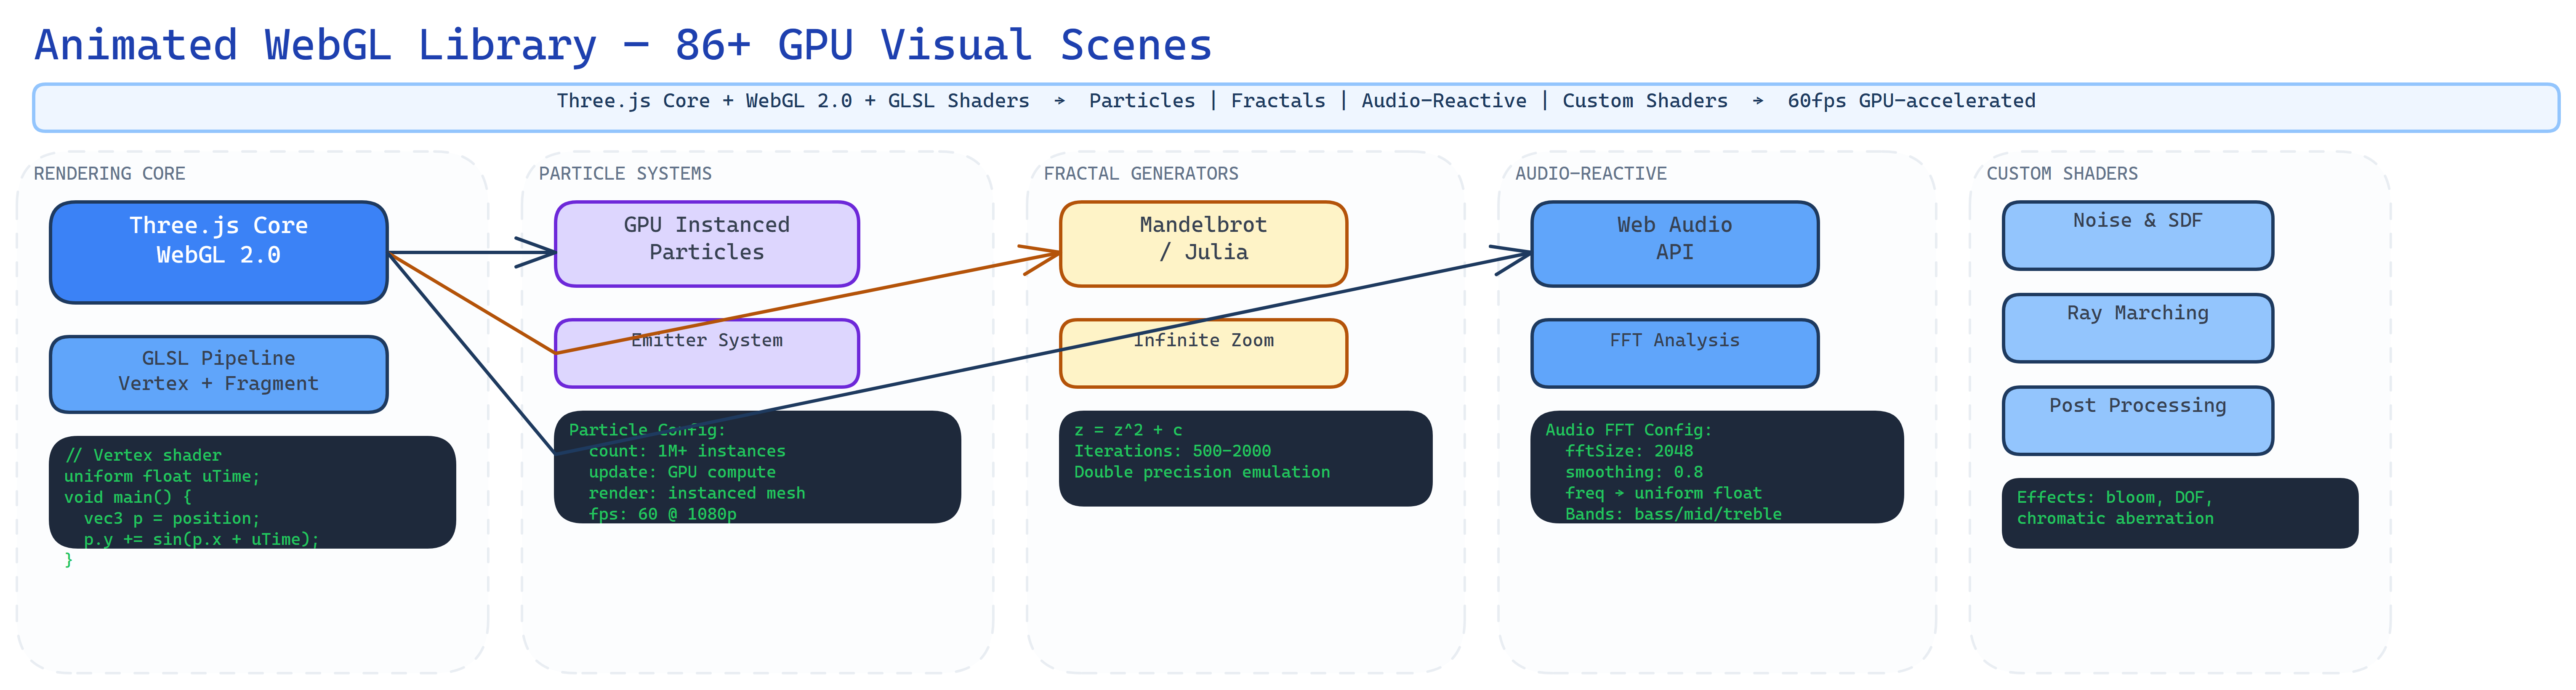Select the Ray Marching node

tap(2138, 328)
